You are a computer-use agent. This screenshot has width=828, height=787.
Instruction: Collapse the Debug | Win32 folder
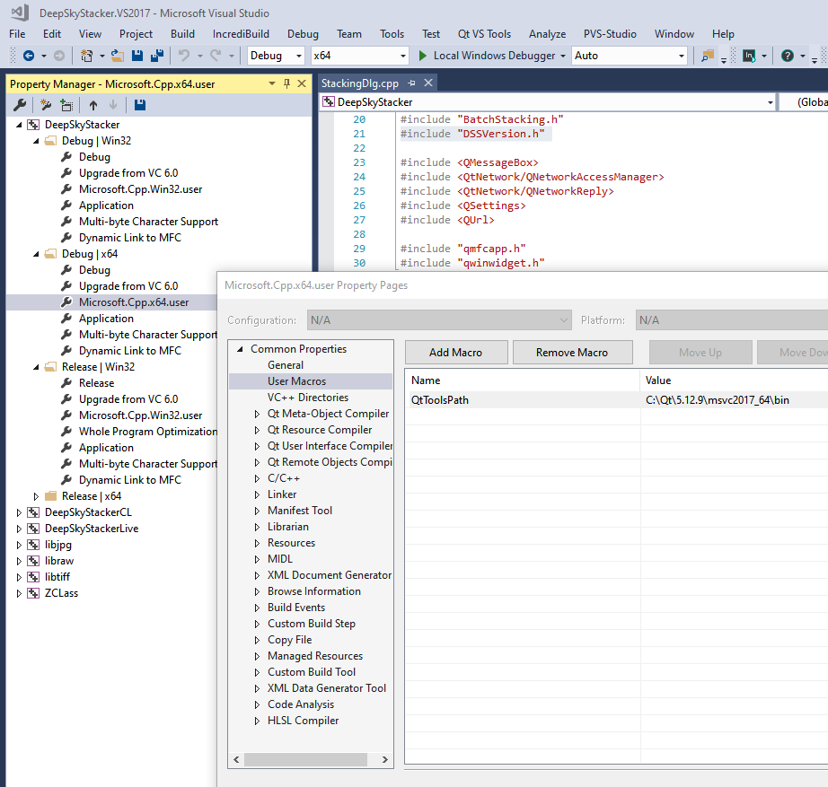pyautogui.click(x=36, y=141)
